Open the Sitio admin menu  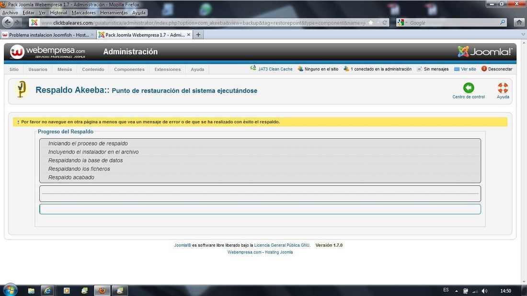[14, 69]
